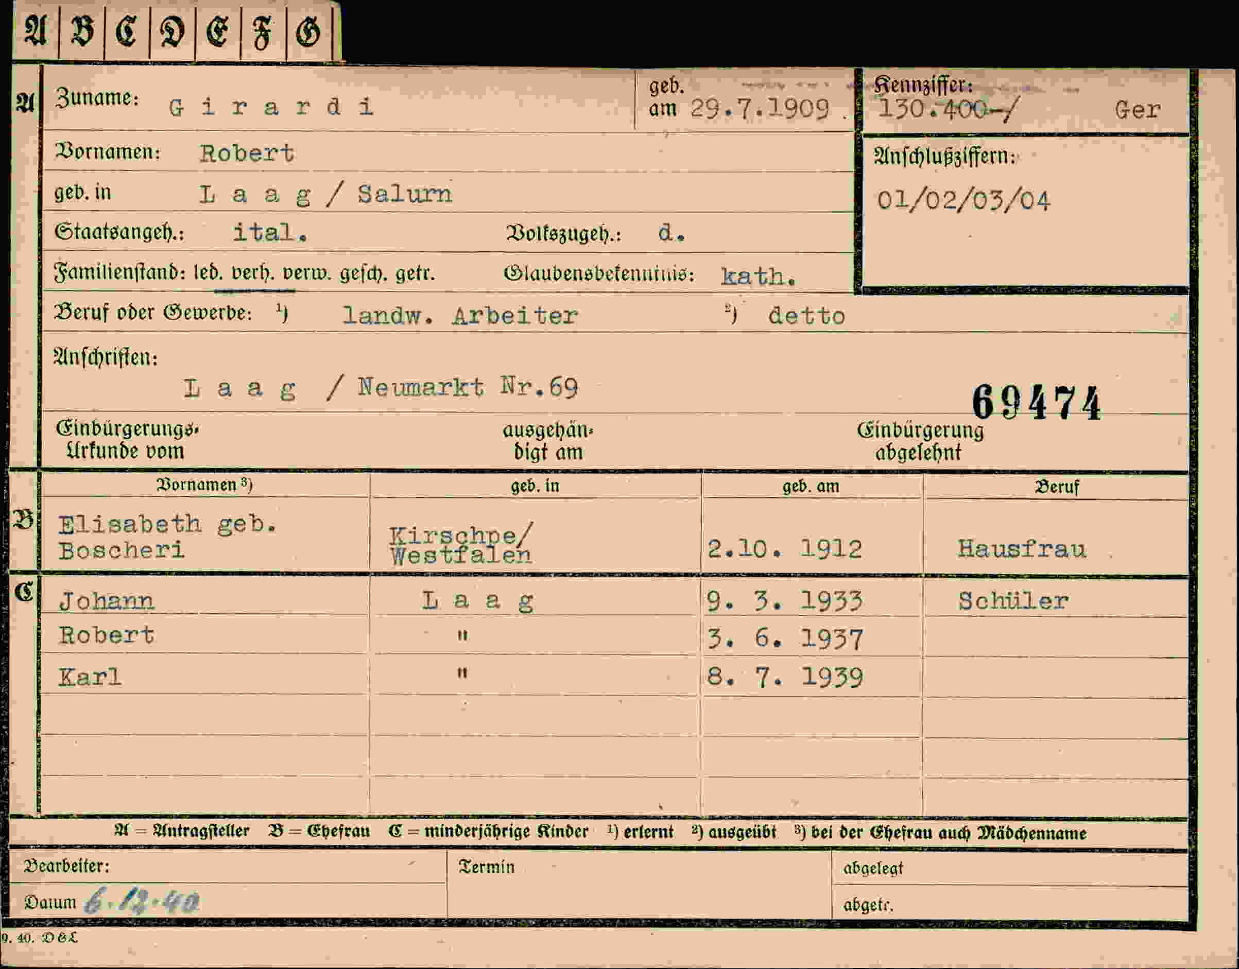1239x969 pixels.
Task: Click Robert's birth date 3. 6. 1937
Action: coord(785,640)
